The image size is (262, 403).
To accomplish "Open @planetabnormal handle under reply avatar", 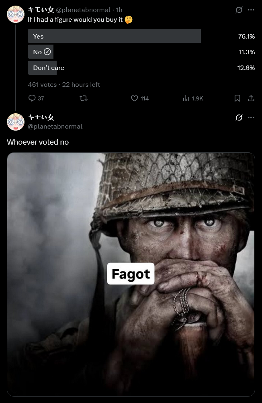I will tap(55, 127).
